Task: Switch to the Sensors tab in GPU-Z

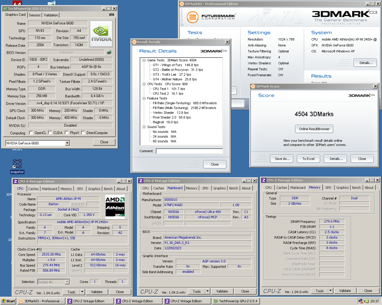Action: tap(35, 15)
